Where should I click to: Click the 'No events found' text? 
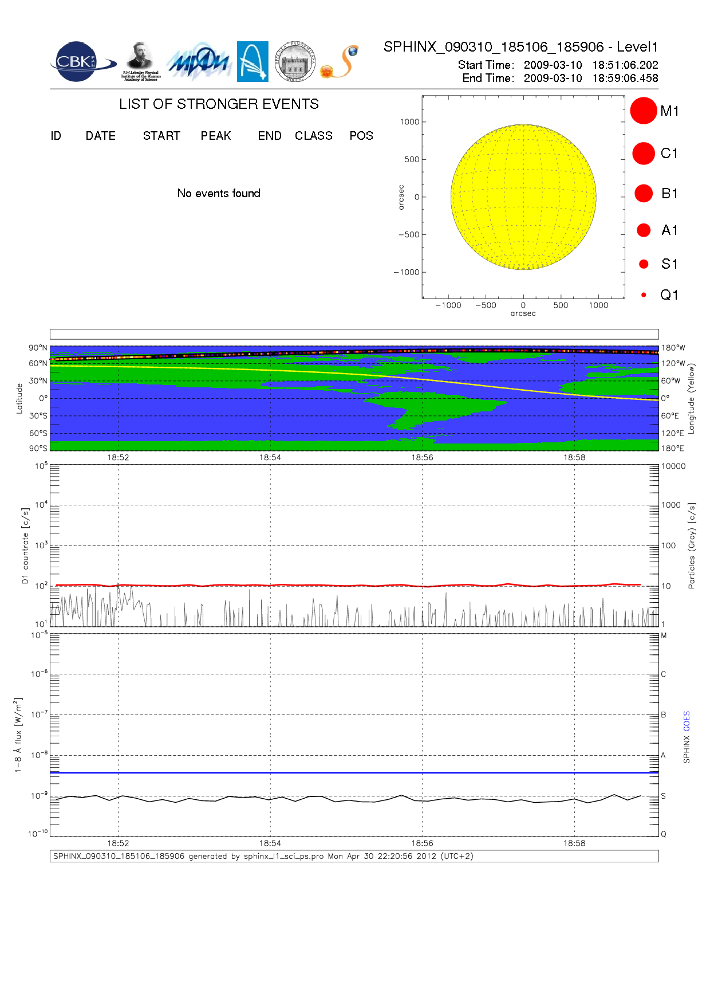pos(219,194)
